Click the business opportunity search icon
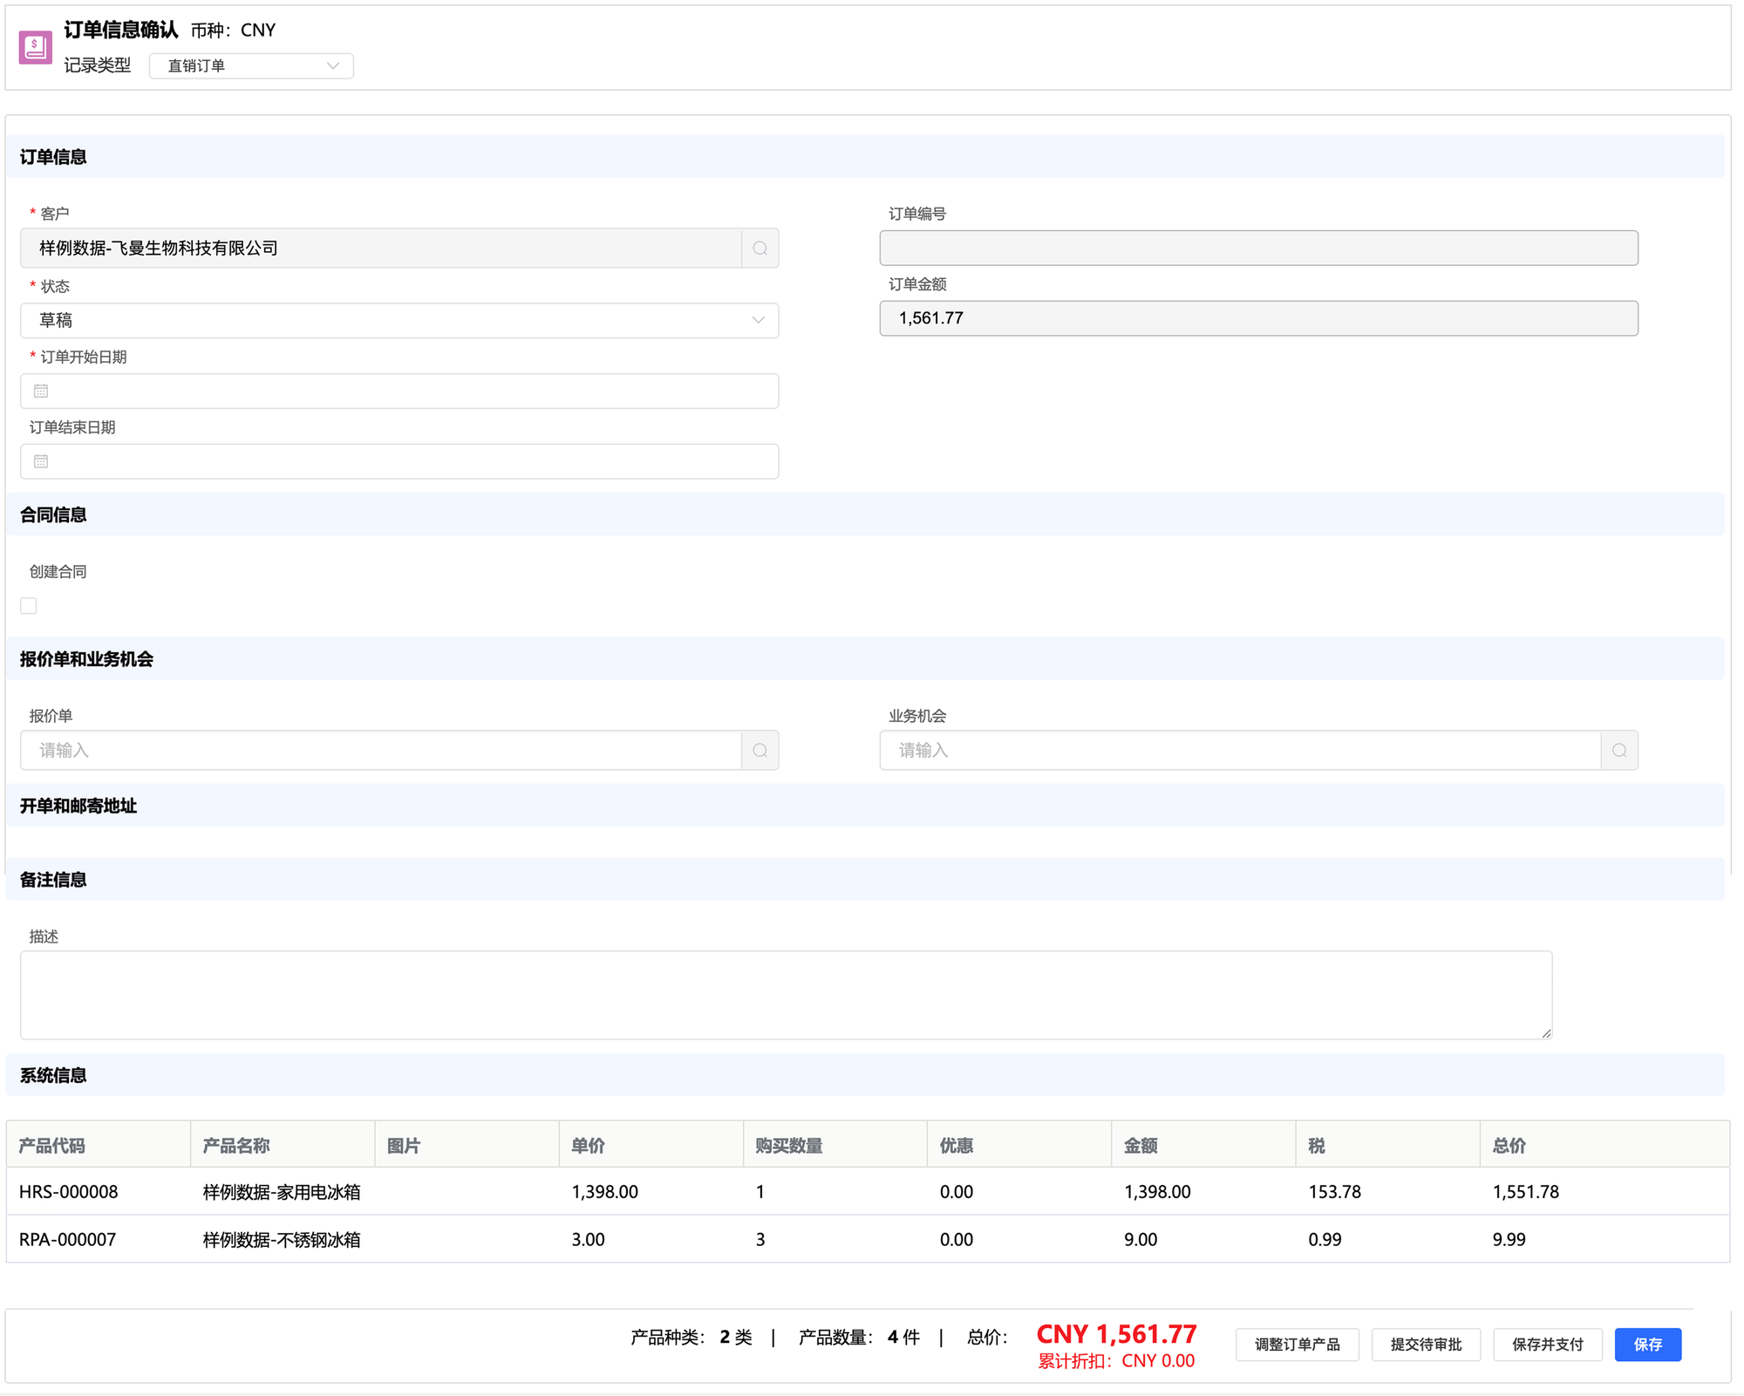Viewport: 1744px width, 1396px height. [x=1619, y=751]
